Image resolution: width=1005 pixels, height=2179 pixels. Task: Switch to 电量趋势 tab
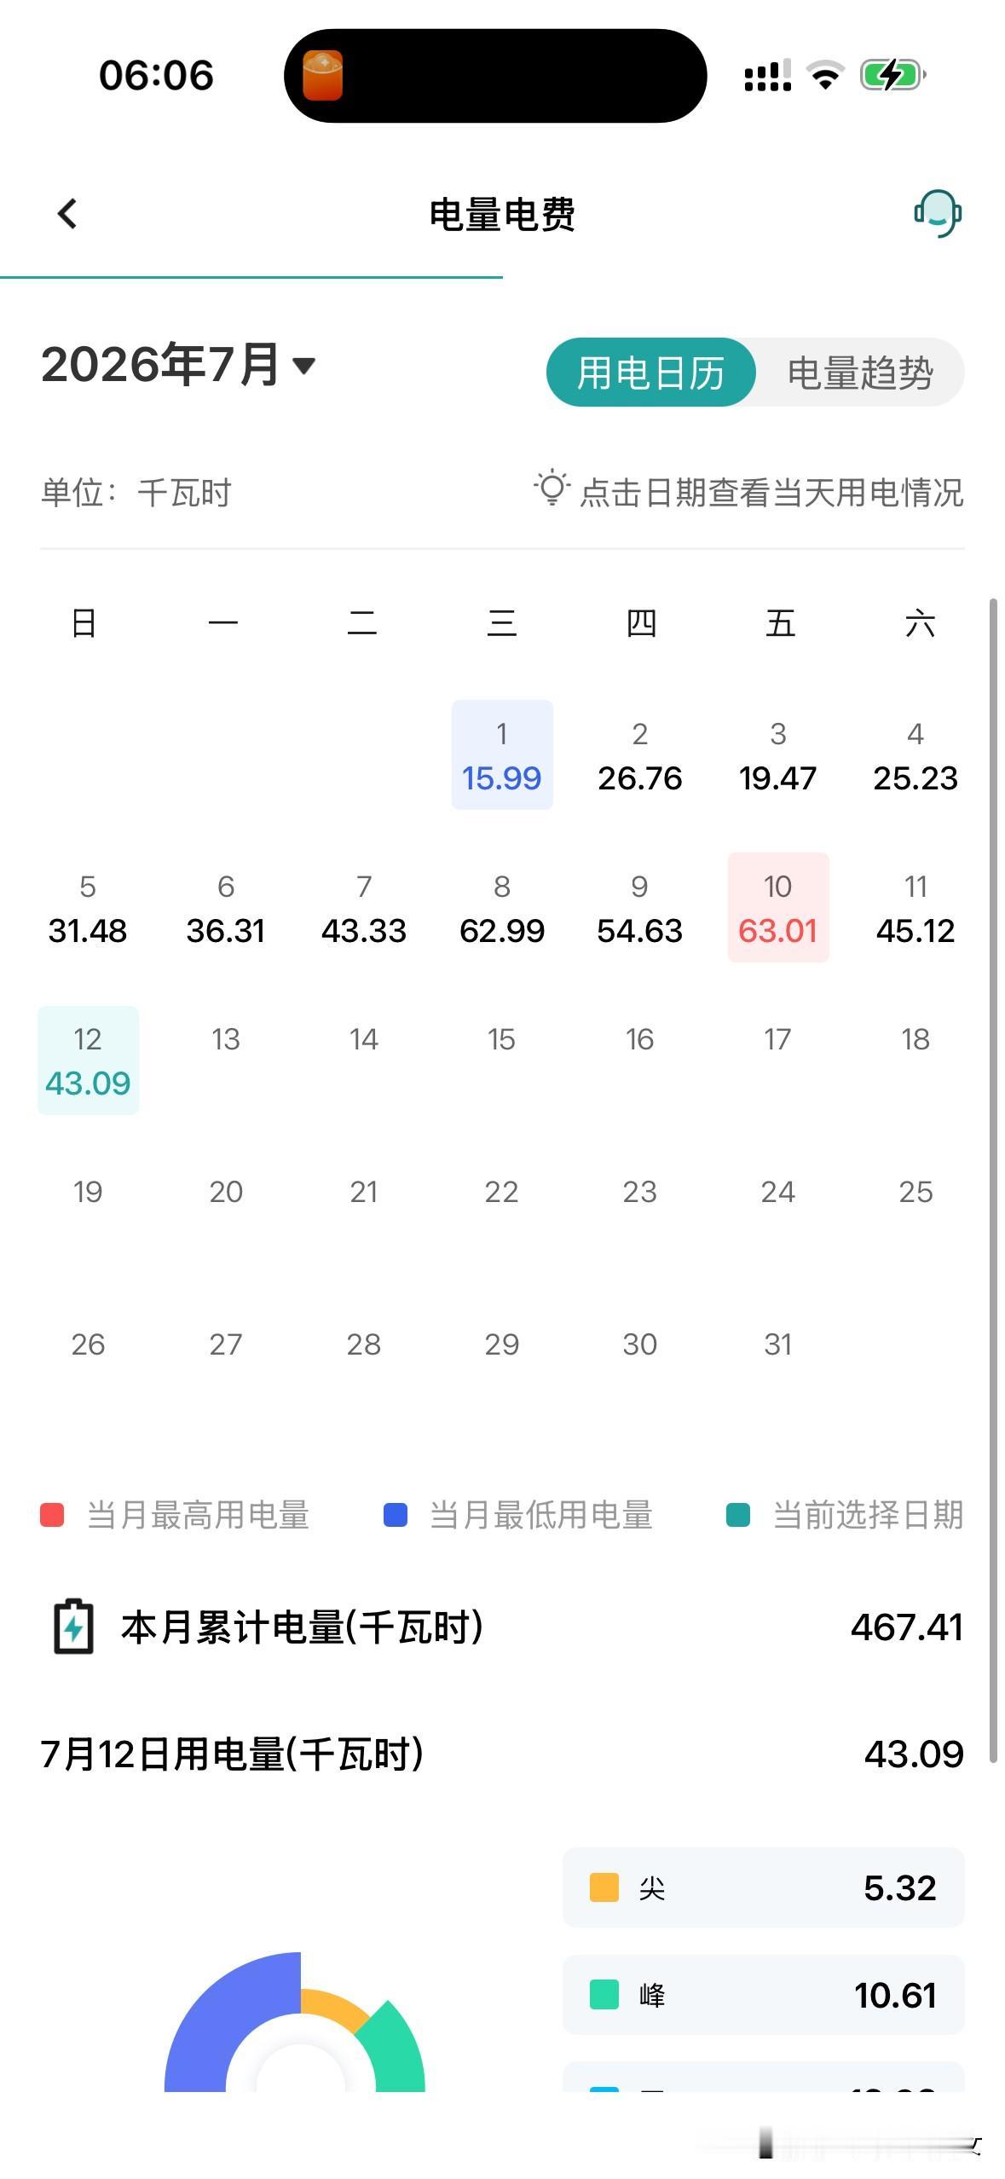(x=860, y=373)
